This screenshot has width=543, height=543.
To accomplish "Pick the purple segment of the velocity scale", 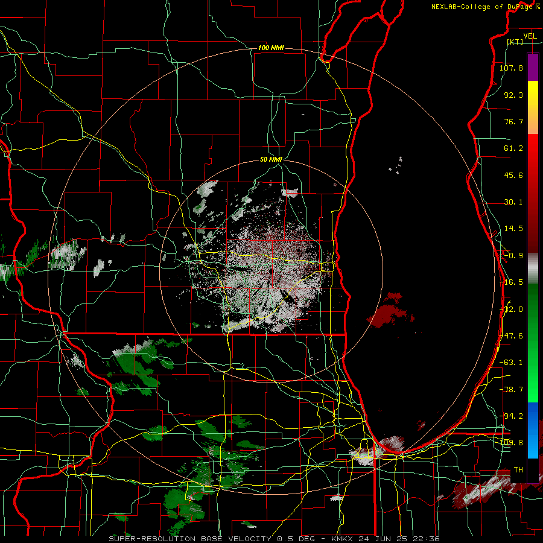I will click(x=533, y=68).
